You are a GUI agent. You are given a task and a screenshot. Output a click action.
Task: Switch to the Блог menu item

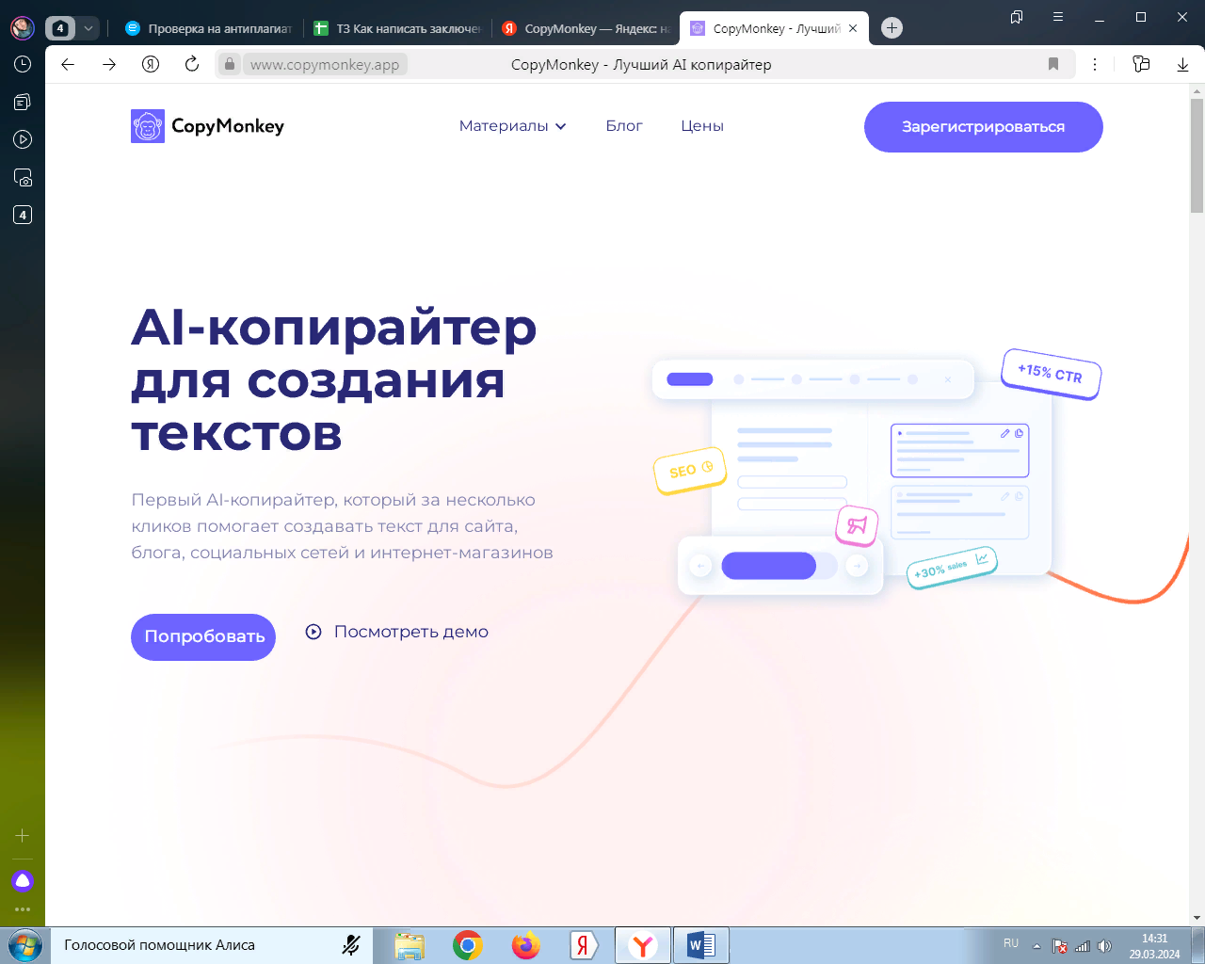tap(624, 125)
